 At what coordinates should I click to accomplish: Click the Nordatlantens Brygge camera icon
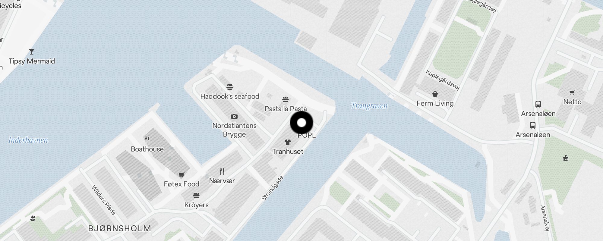[x=234, y=116]
